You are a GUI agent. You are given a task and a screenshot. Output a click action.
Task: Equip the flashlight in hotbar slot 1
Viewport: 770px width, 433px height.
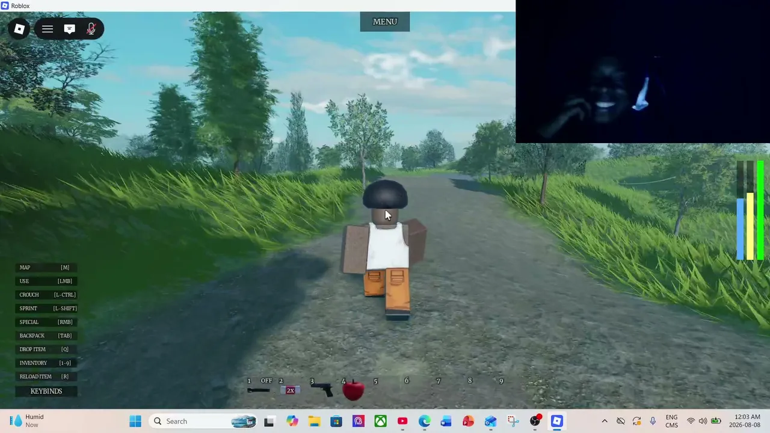click(x=259, y=390)
